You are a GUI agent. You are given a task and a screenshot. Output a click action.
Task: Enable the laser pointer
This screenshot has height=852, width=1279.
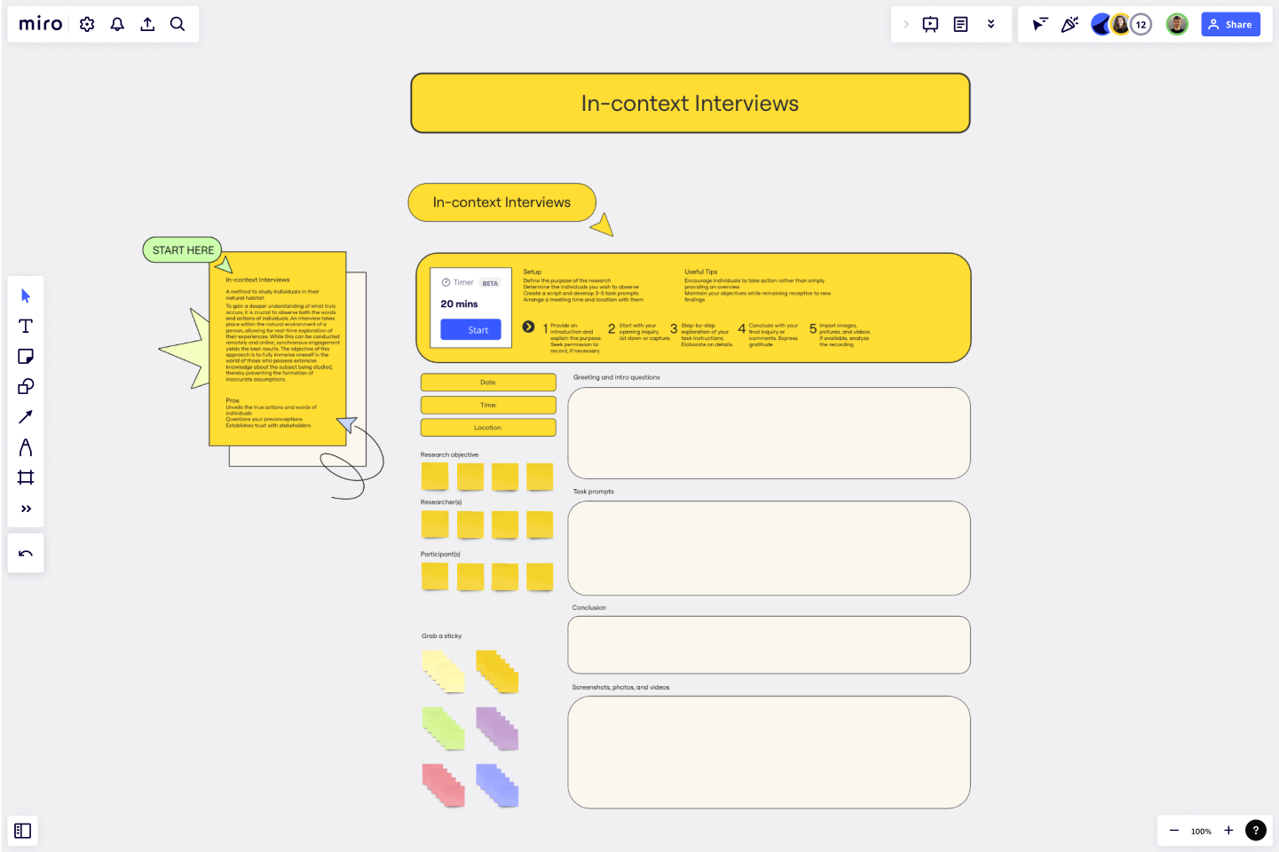click(x=1039, y=24)
